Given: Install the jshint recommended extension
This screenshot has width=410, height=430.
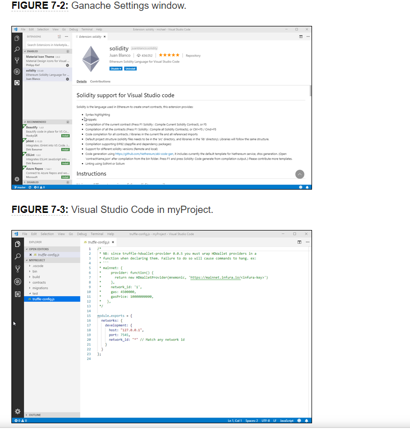Looking at the screenshot, I should point(65,149).
